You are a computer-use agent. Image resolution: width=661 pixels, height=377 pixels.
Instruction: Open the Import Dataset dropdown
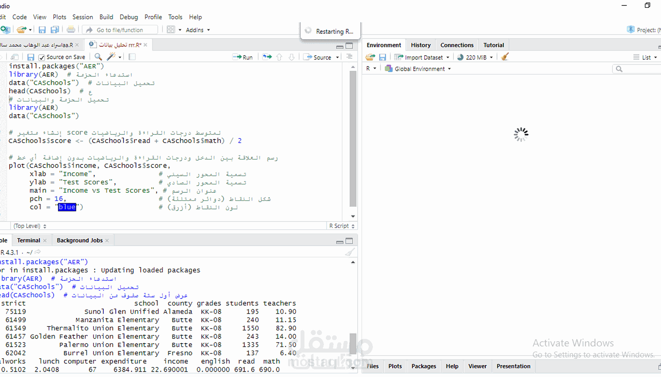[x=422, y=57]
